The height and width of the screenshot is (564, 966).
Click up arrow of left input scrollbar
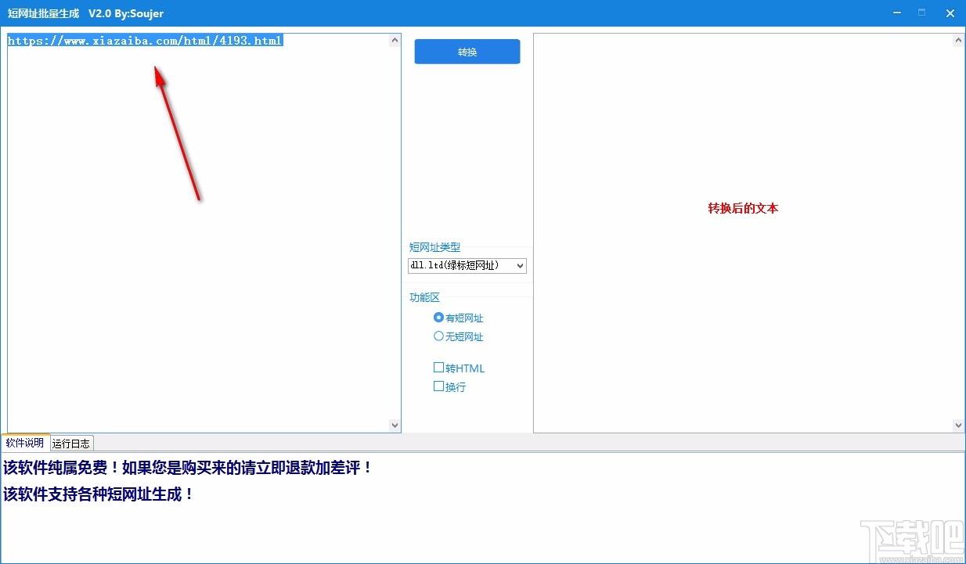395,41
